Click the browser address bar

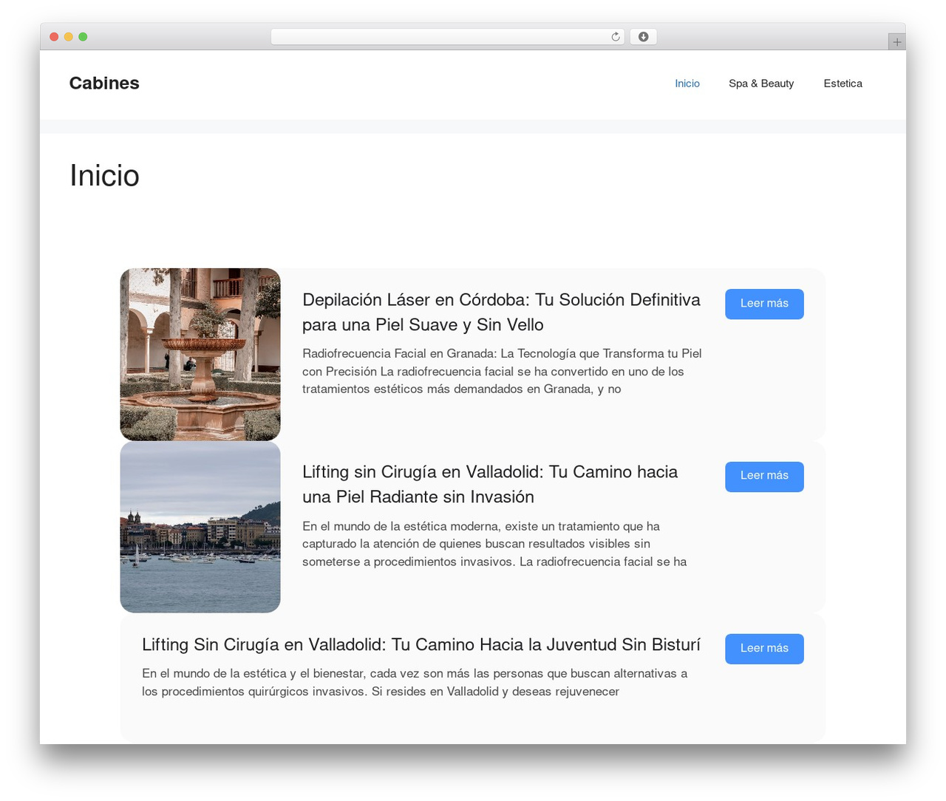click(x=447, y=37)
